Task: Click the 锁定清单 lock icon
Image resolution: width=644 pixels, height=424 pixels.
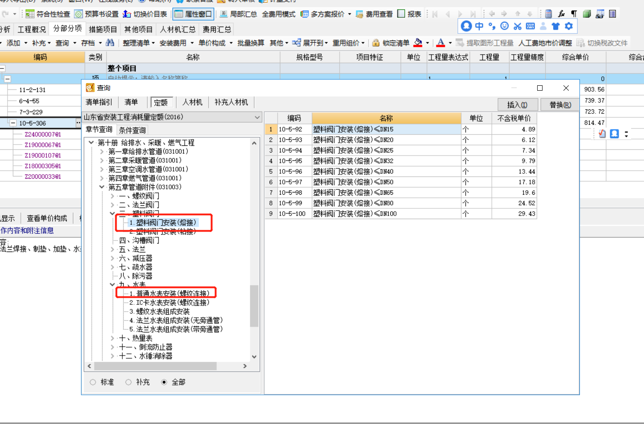Action: [x=376, y=43]
